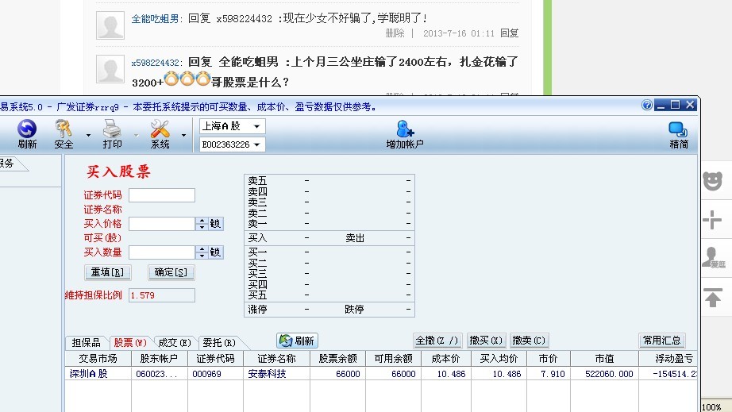
Task: Toggle the 锁 lock beside 买入数量
Action: click(215, 252)
